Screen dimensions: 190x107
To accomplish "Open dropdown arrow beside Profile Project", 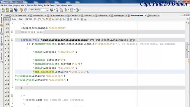I will 80,10.
